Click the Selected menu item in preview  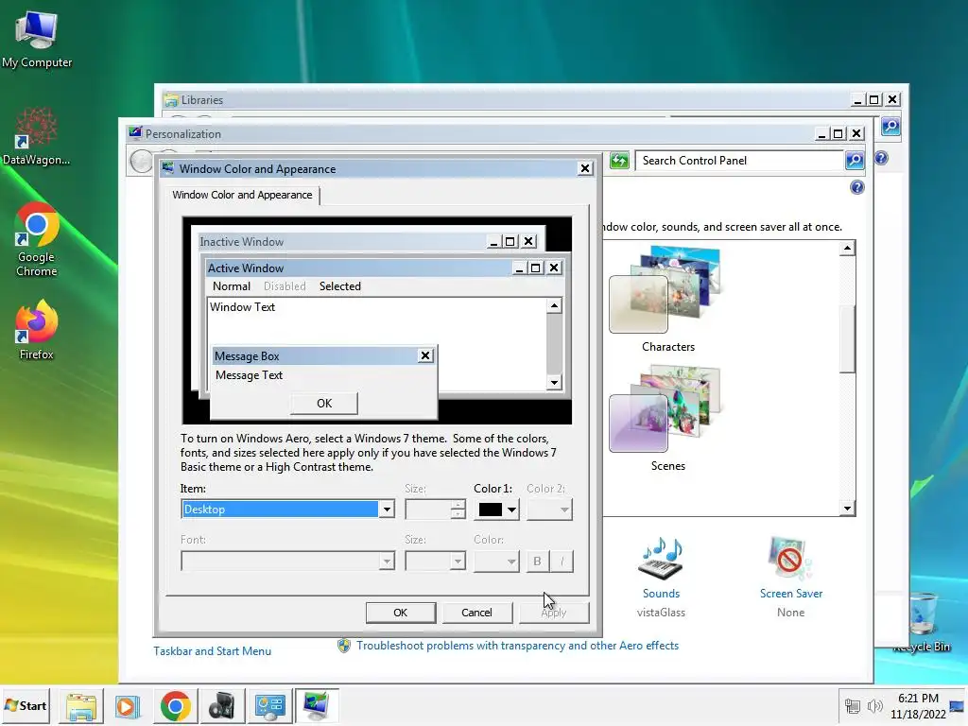pos(340,286)
